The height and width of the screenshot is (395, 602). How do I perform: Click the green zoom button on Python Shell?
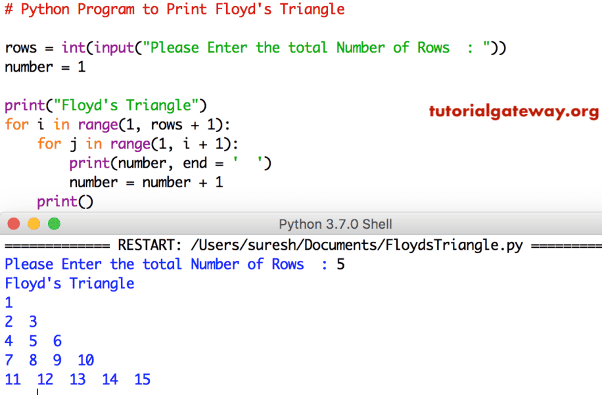pos(55,223)
